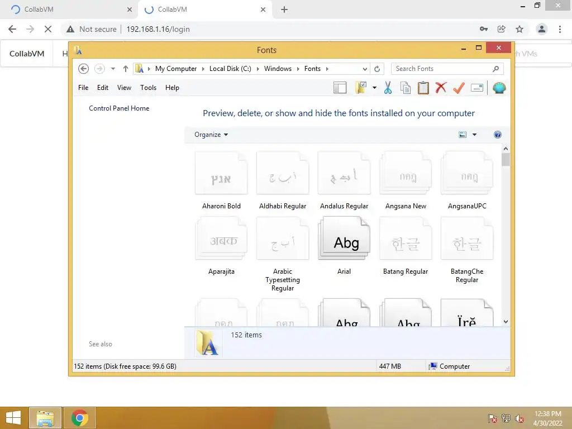
Task: Select My Computer in the address breadcrumb
Action: [x=176, y=69]
